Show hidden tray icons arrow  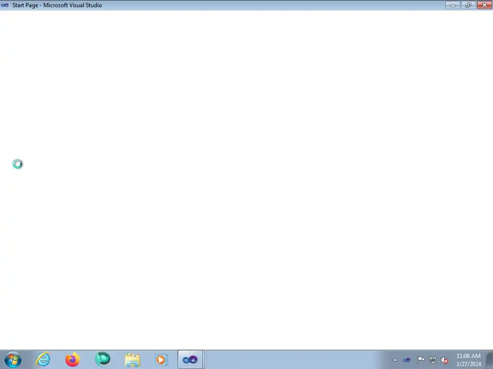[x=395, y=360]
